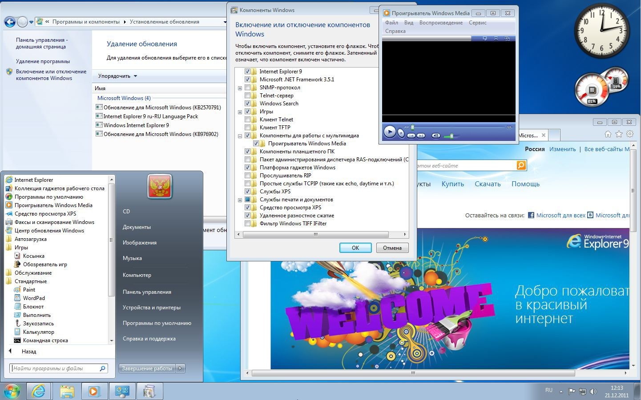Open IE Home button
The image size is (641, 400).
[608, 134]
